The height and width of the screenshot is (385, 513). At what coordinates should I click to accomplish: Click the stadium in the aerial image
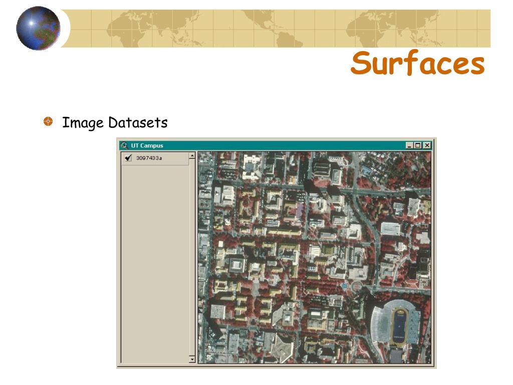click(397, 323)
